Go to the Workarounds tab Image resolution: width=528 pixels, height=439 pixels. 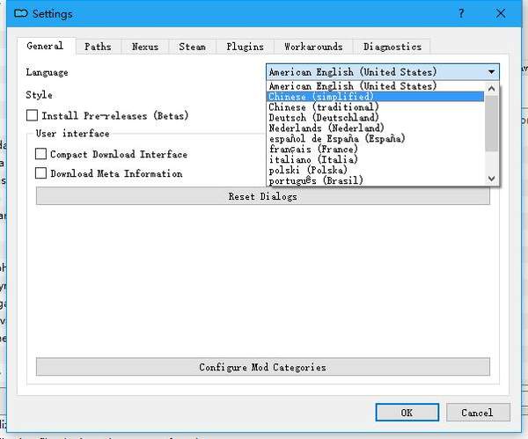tap(313, 47)
